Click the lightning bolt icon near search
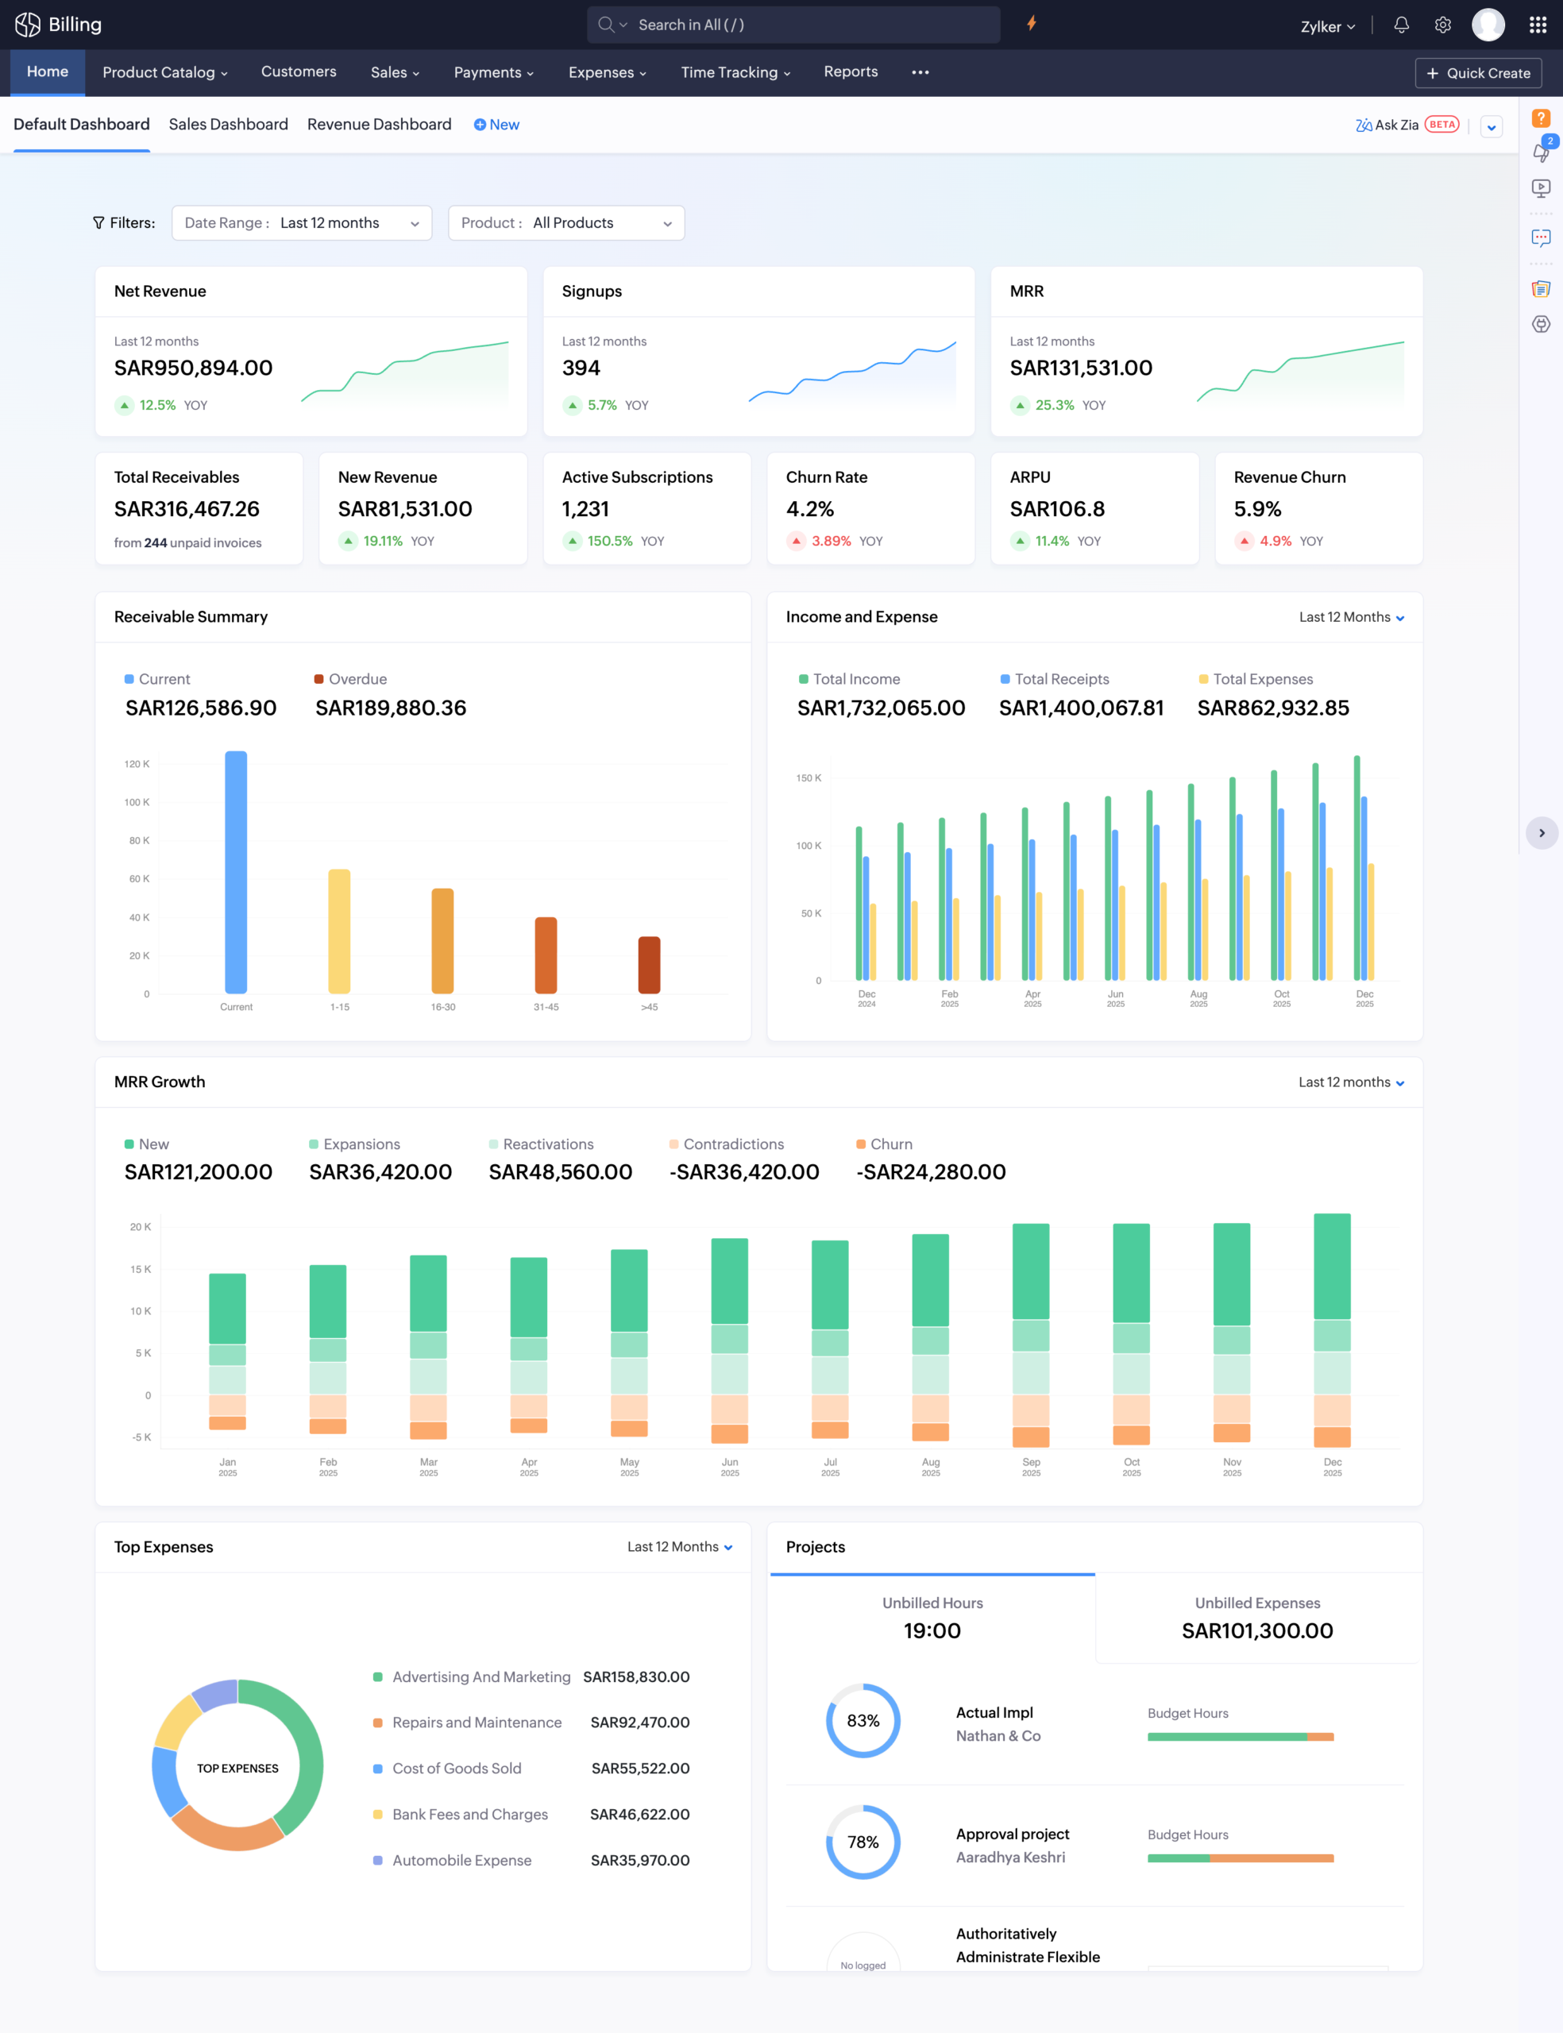The image size is (1563, 2033). tap(1031, 23)
